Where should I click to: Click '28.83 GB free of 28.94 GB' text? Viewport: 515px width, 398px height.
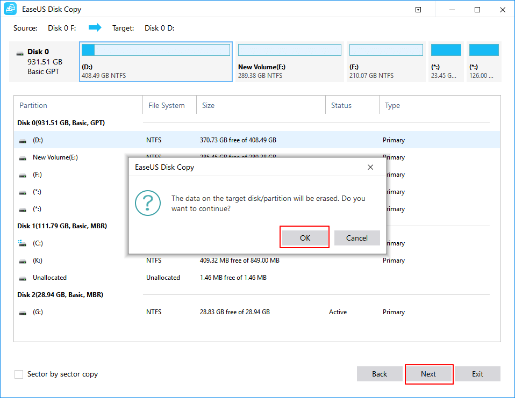pyautogui.click(x=234, y=312)
